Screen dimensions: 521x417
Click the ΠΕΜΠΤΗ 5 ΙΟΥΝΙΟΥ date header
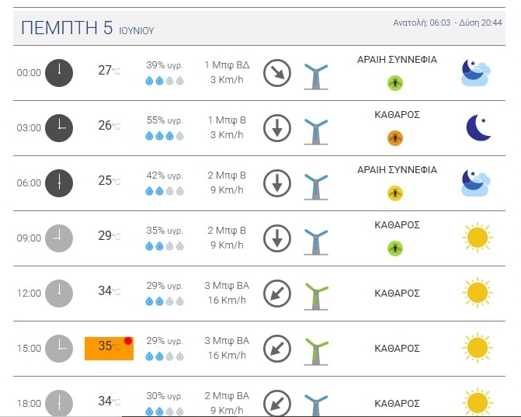click(87, 29)
